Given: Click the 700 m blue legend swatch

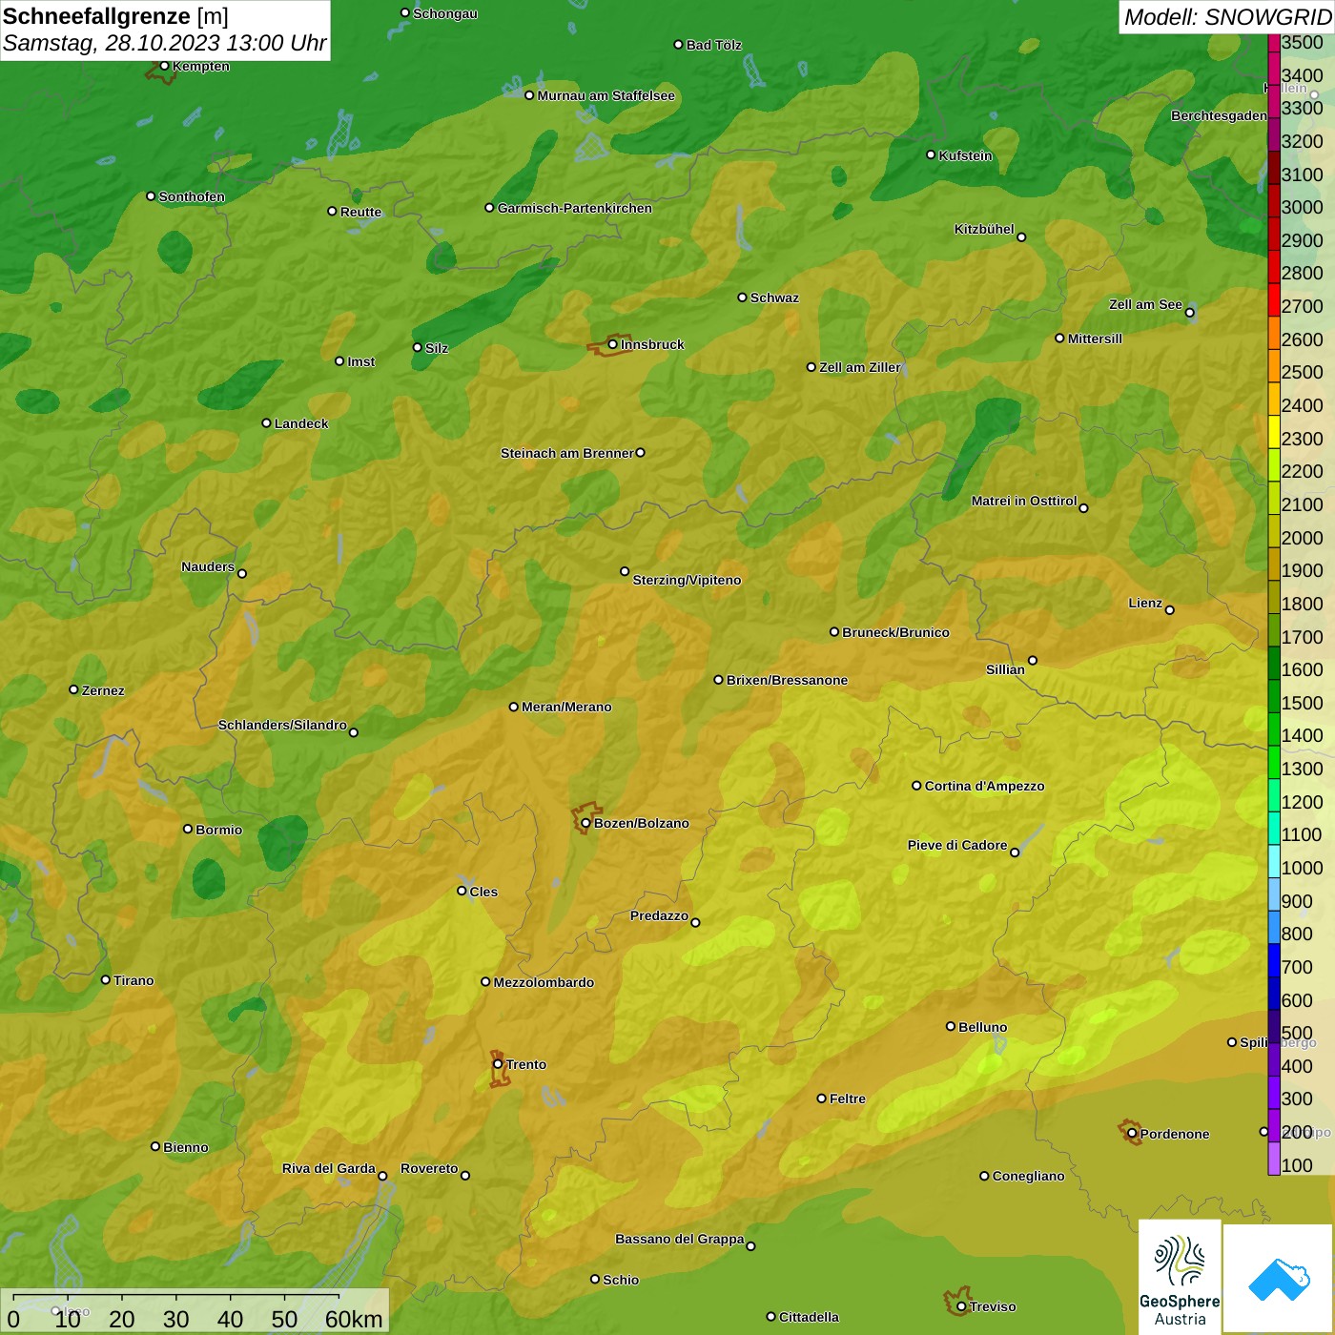Looking at the screenshot, I should coord(1274,960).
